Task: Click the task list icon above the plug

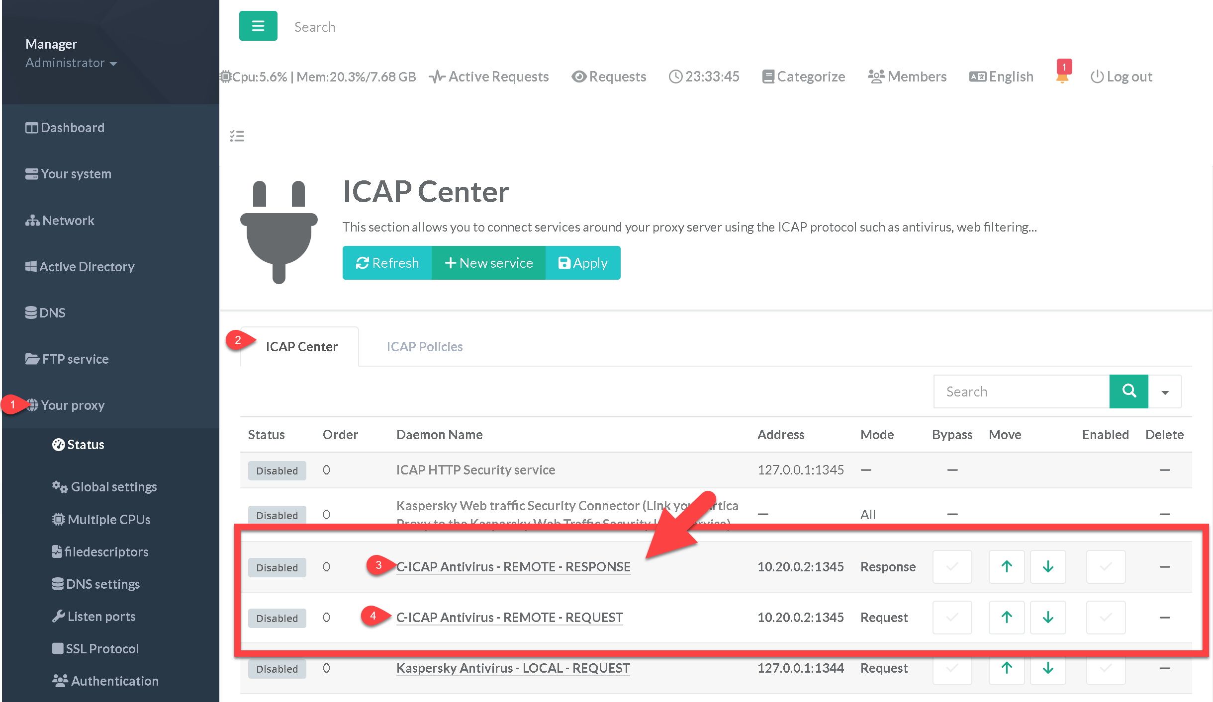Action: 237,136
